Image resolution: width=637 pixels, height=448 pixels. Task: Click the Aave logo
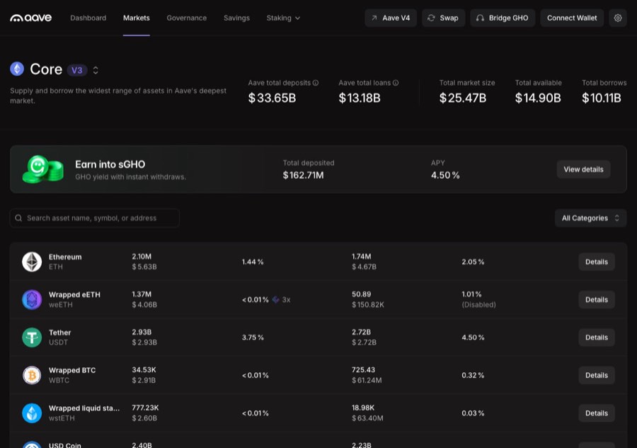(x=31, y=18)
